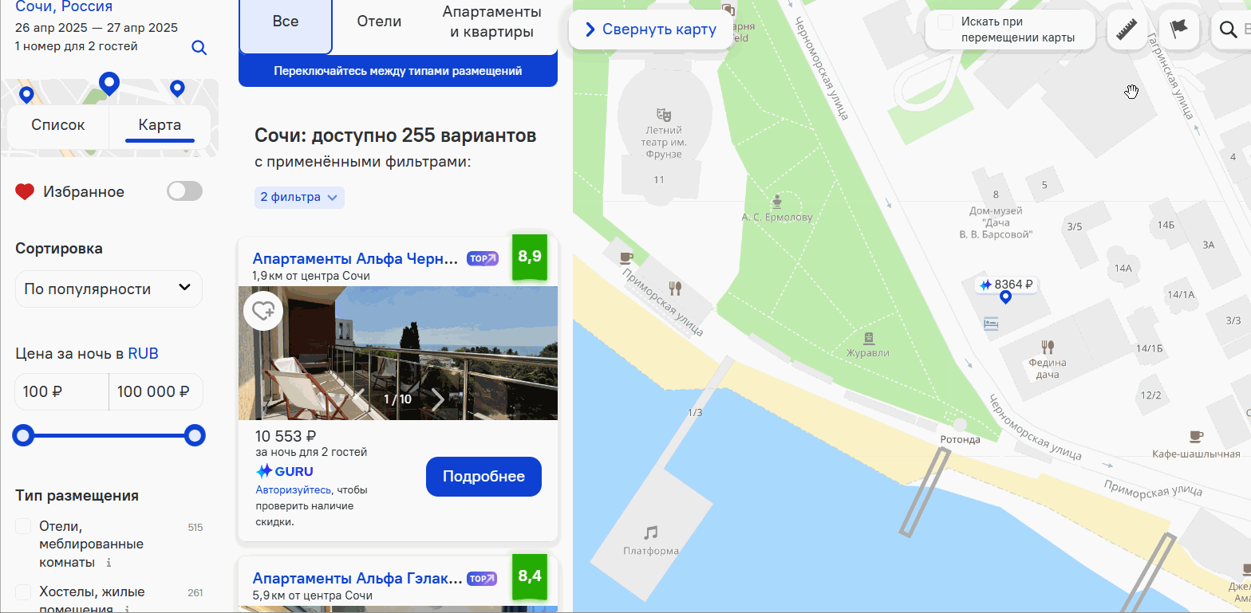Image resolution: width=1251 pixels, height=613 pixels.
Task: Show previous photo in apartment gallery
Action: coord(358,399)
